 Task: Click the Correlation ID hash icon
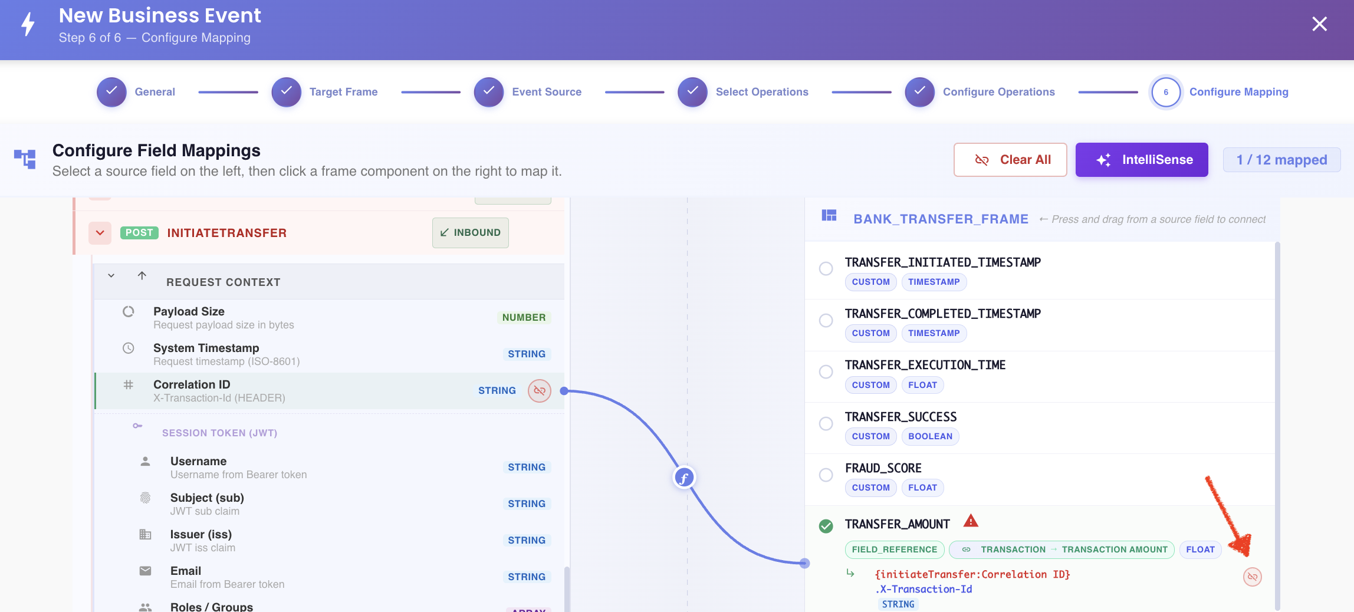[128, 384]
